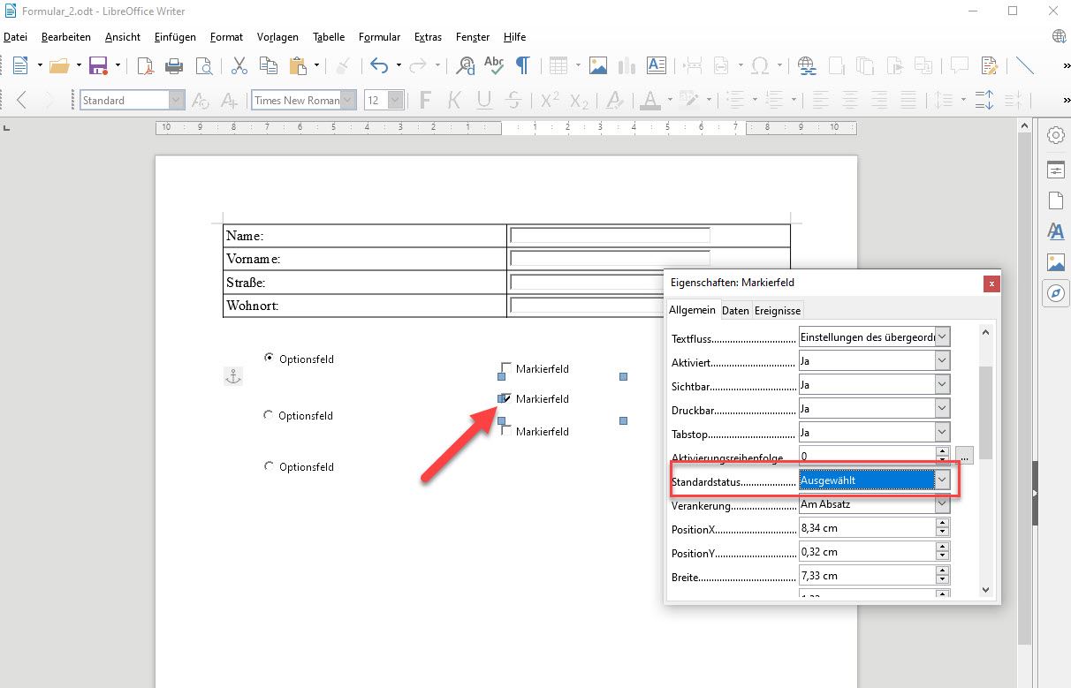Open the sidebar Navigator compass icon

point(1056,293)
